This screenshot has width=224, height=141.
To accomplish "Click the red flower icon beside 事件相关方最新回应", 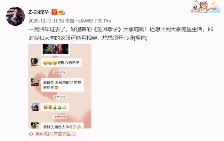I will tap(31, 134).
